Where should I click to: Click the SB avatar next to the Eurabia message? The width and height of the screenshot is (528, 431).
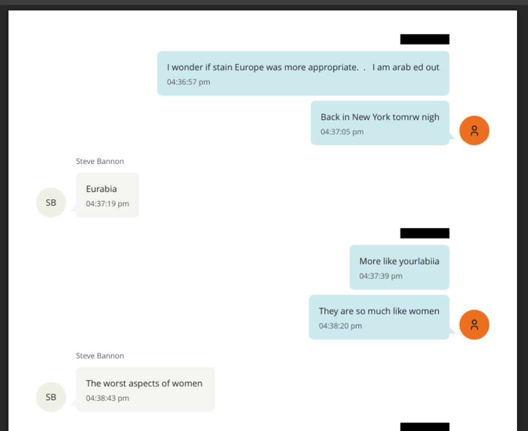tap(51, 203)
